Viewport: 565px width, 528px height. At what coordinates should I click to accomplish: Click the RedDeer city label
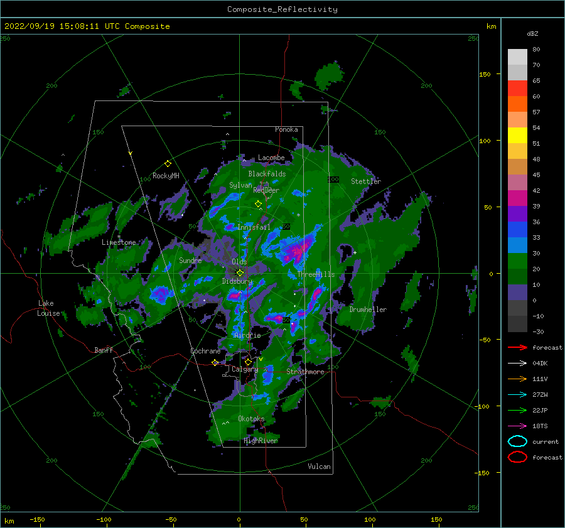click(266, 190)
